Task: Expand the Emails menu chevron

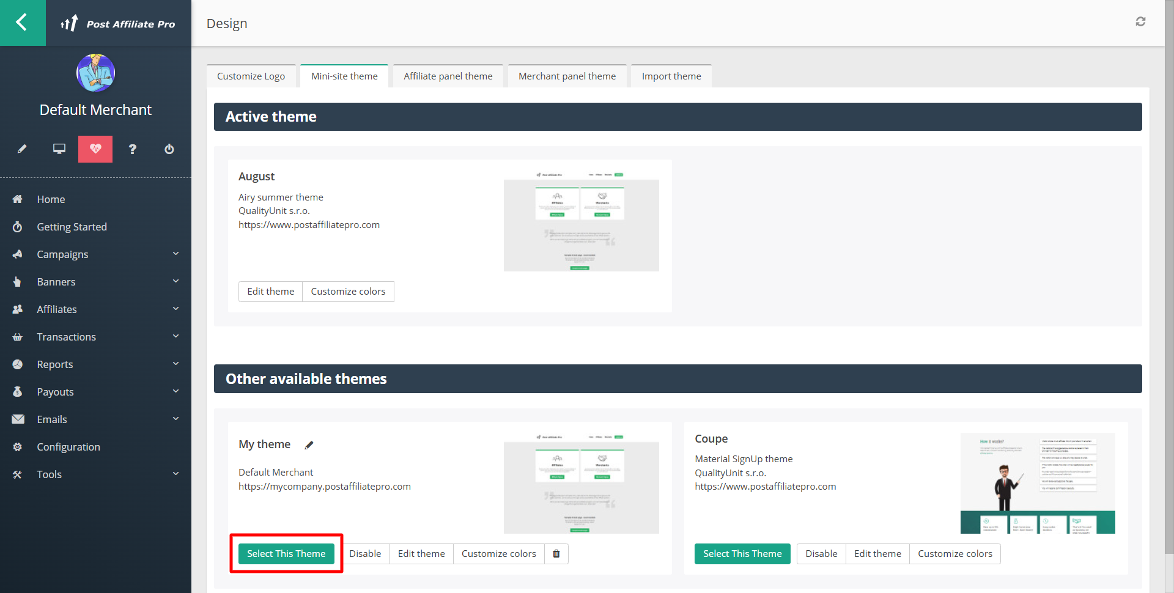Action: (x=176, y=419)
